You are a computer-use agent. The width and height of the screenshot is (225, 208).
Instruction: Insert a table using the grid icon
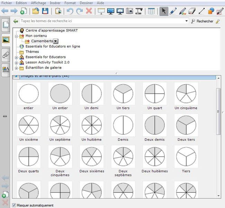[x=151, y=11]
